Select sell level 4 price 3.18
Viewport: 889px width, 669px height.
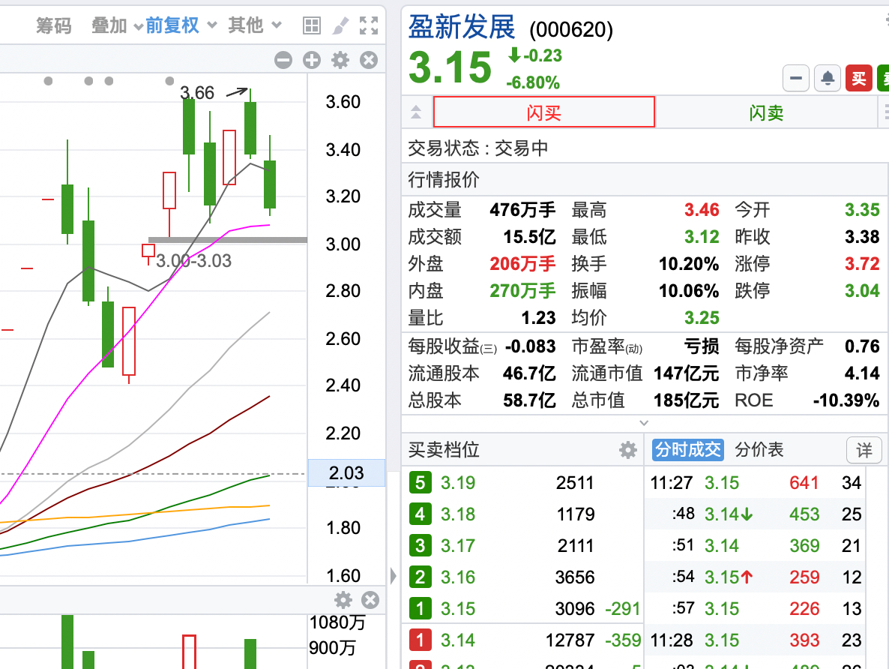tap(458, 514)
